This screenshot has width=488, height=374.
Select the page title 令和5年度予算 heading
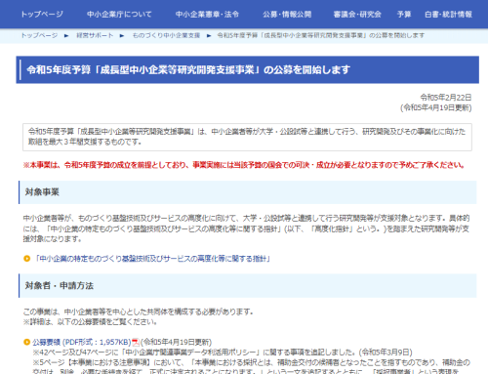(x=188, y=69)
